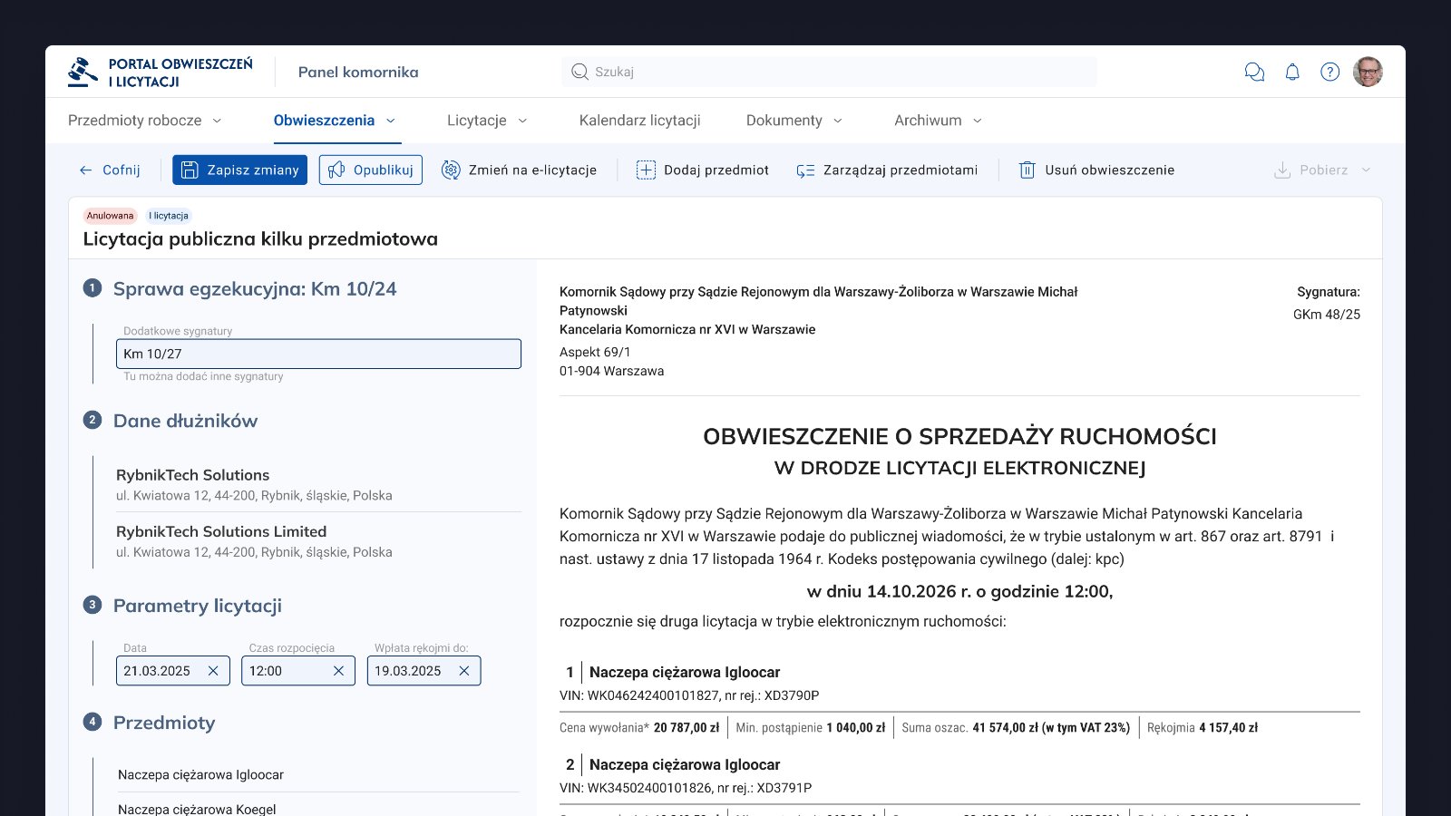The image size is (1451, 816).
Task: Click the Anulowana status tag
Action: click(110, 216)
